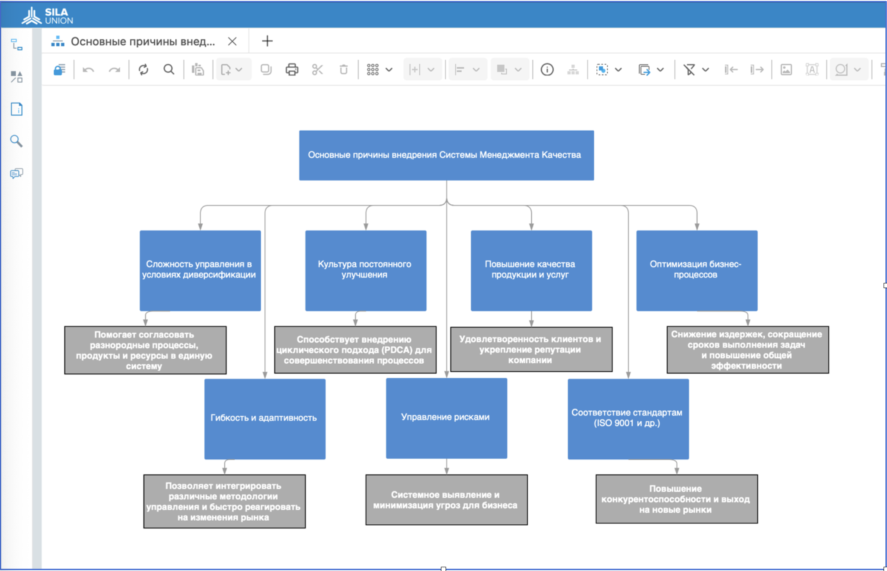This screenshot has width=887, height=571.
Task: Expand the selection tool dropdown arrow
Action: (x=618, y=69)
